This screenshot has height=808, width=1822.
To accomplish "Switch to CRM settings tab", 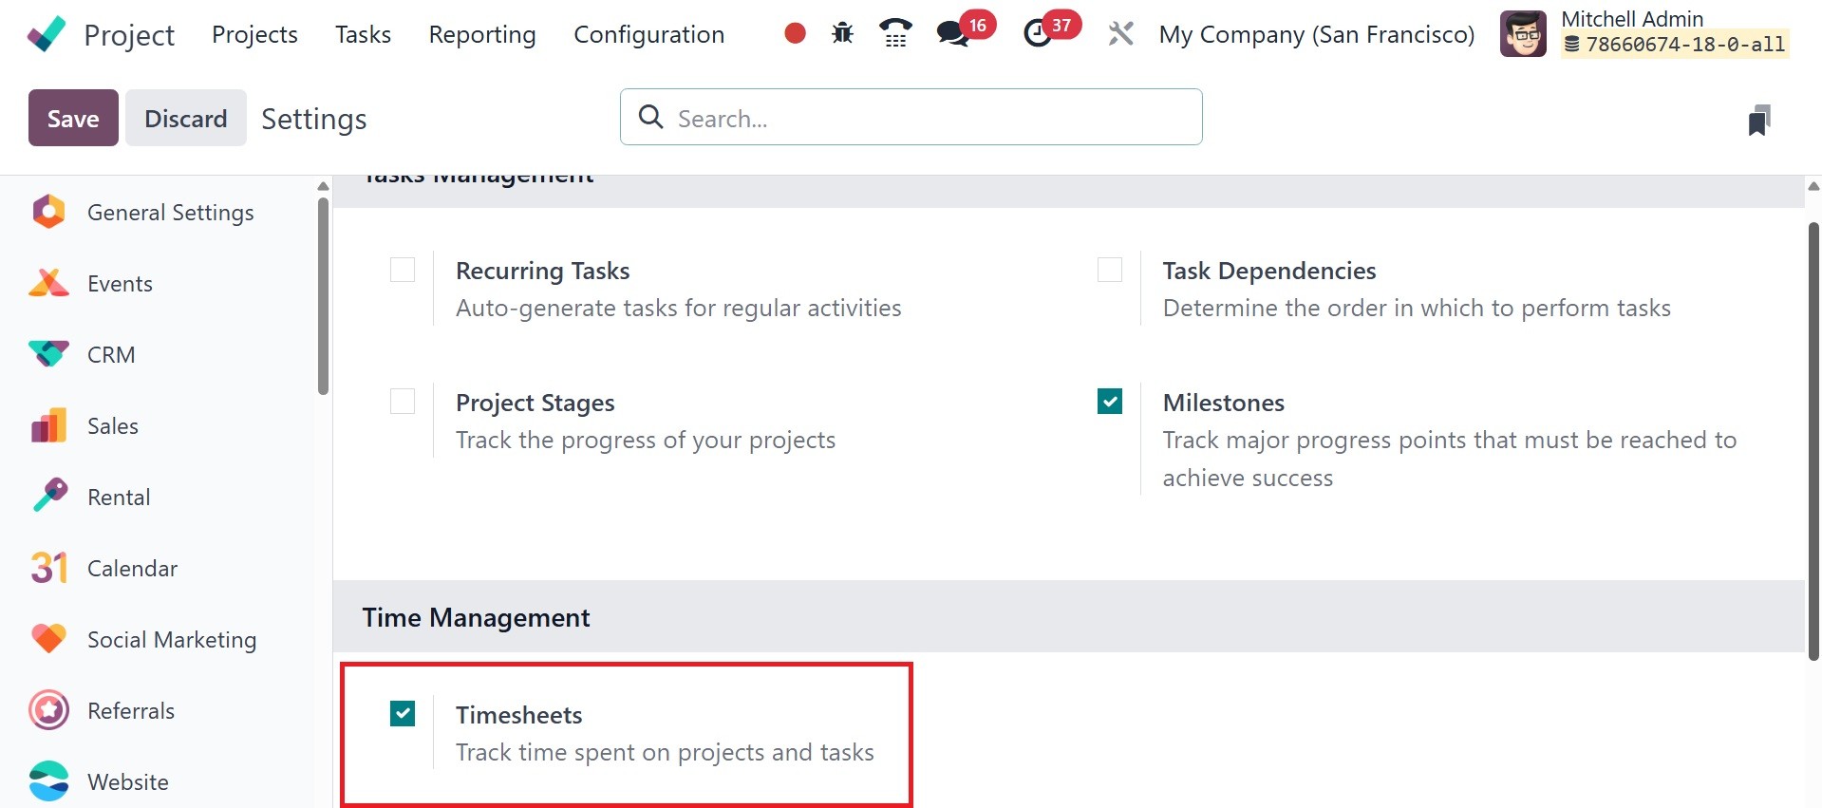I will pos(110,355).
